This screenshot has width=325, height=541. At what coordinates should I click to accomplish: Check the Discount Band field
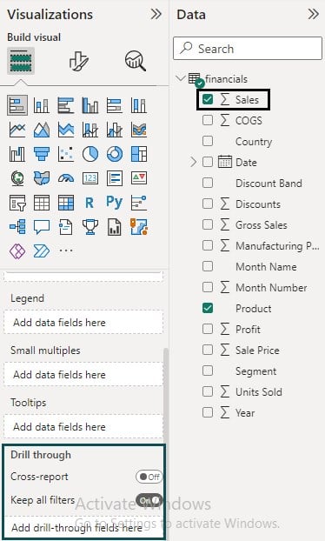208,183
